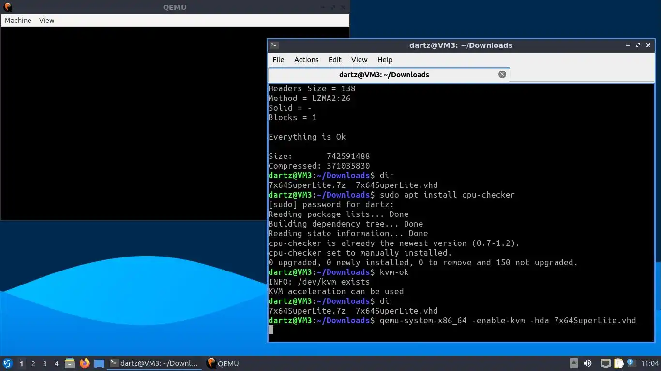The height and width of the screenshot is (371, 661).
Task: Close the dartz@VM3 terminal tab
Action: tap(502, 74)
